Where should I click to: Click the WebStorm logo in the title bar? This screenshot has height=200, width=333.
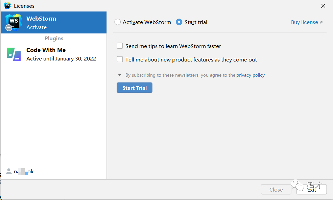coord(7,6)
